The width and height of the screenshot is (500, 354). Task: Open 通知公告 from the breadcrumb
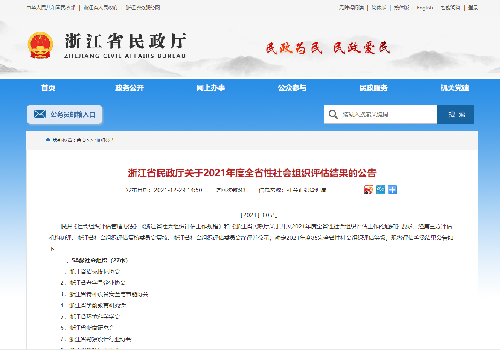click(x=106, y=140)
